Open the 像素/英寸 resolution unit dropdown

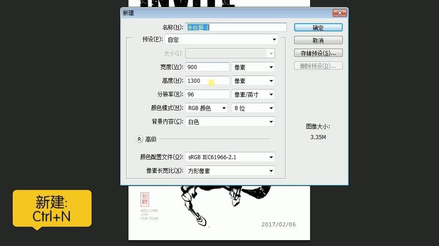point(253,95)
